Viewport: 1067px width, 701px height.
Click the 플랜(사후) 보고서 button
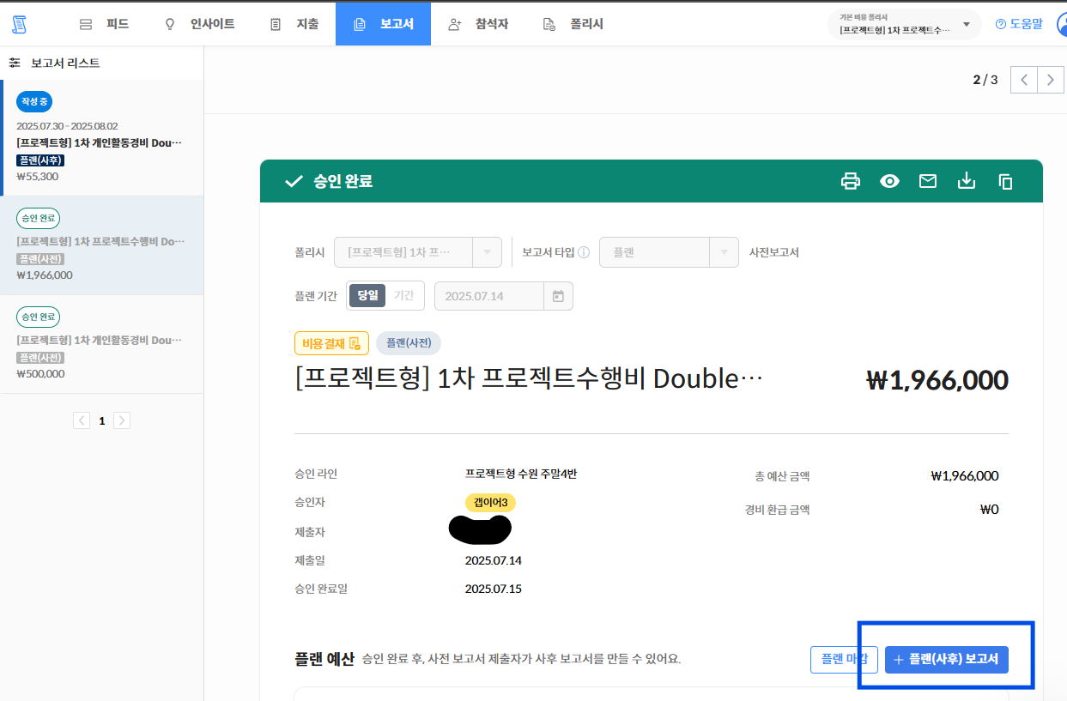point(947,659)
